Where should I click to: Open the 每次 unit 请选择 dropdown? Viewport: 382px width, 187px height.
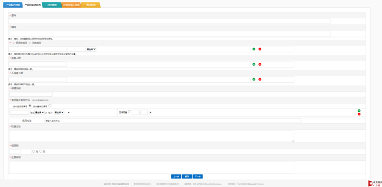click(x=59, y=112)
